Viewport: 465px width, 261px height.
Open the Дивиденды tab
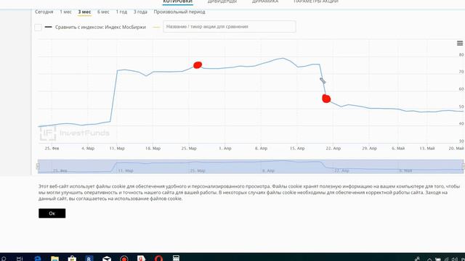click(222, 1)
